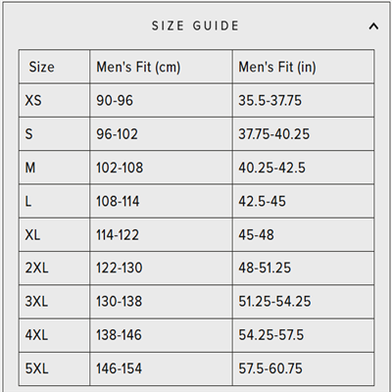Click the SIZE GUIDE heading
Image resolution: width=392 pixels, height=392 pixels.
pos(195,25)
